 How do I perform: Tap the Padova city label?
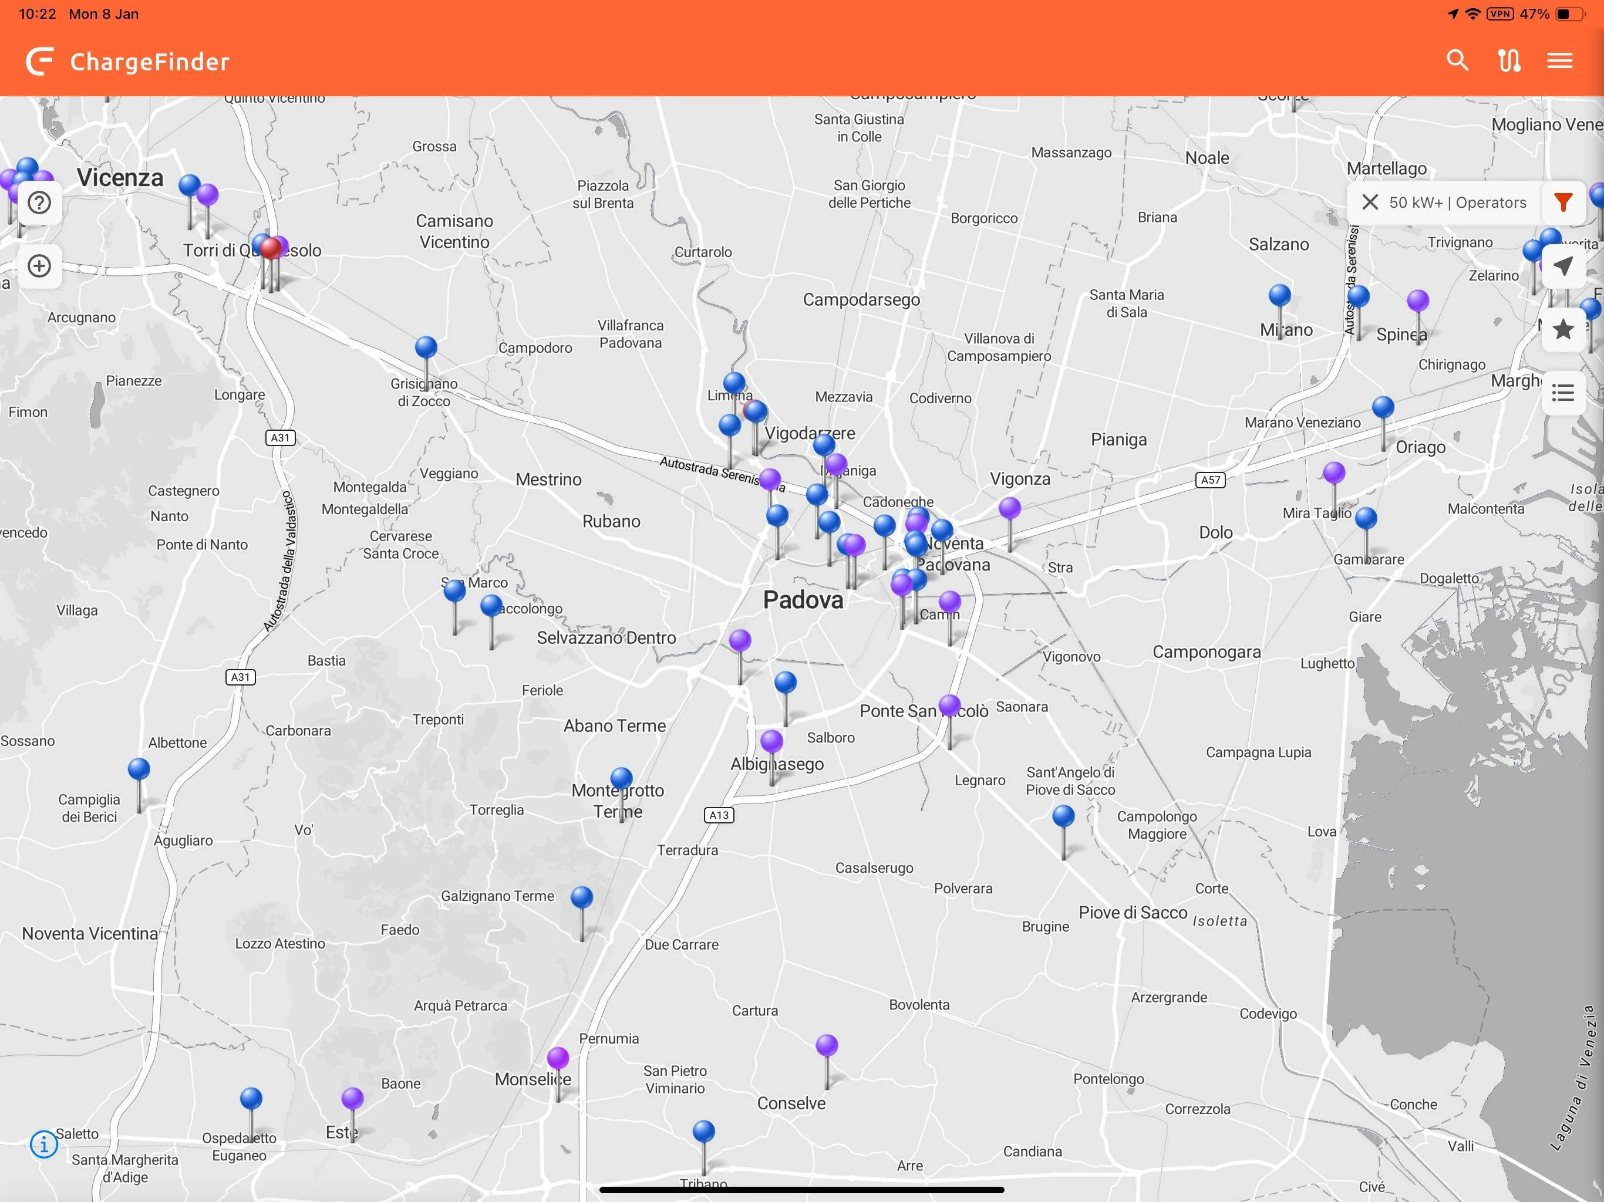[x=803, y=600]
